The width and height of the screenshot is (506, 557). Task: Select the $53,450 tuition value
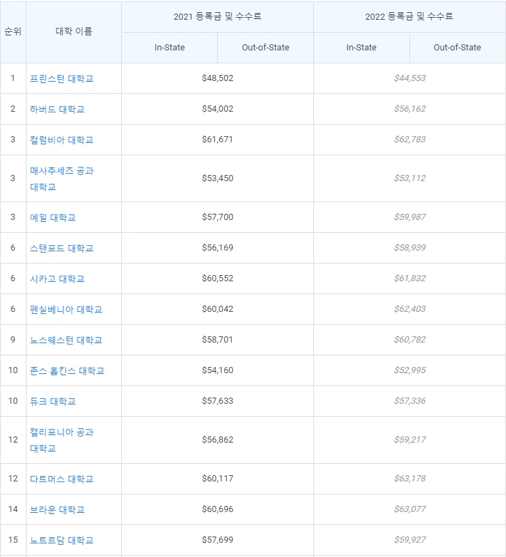tap(217, 178)
